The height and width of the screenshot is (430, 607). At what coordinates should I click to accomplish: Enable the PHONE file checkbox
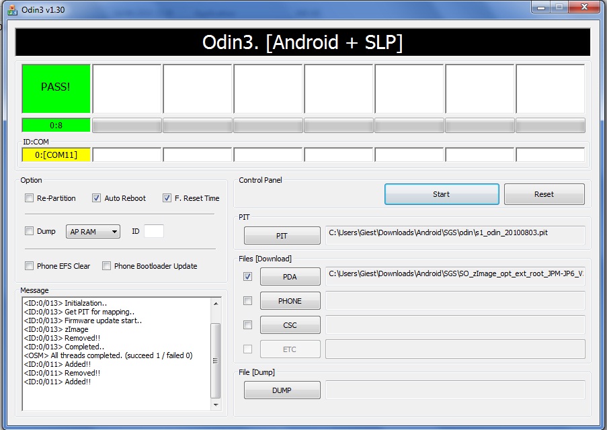click(248, 301)
